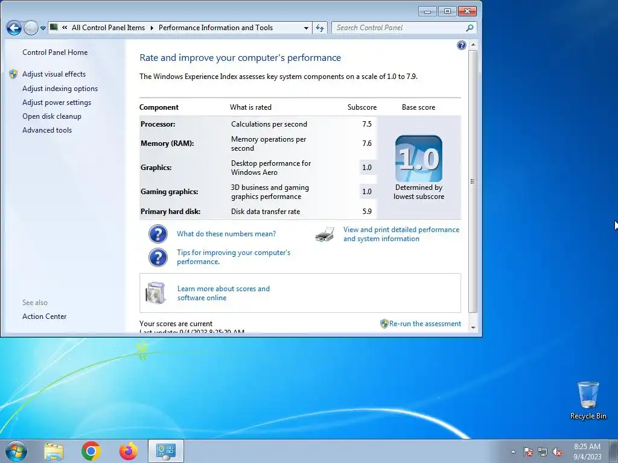The height and width of the screenshot is (463, 618).
Task: Open the taskbar clock showing 8:25 AM
Action: tap(587, 452)
